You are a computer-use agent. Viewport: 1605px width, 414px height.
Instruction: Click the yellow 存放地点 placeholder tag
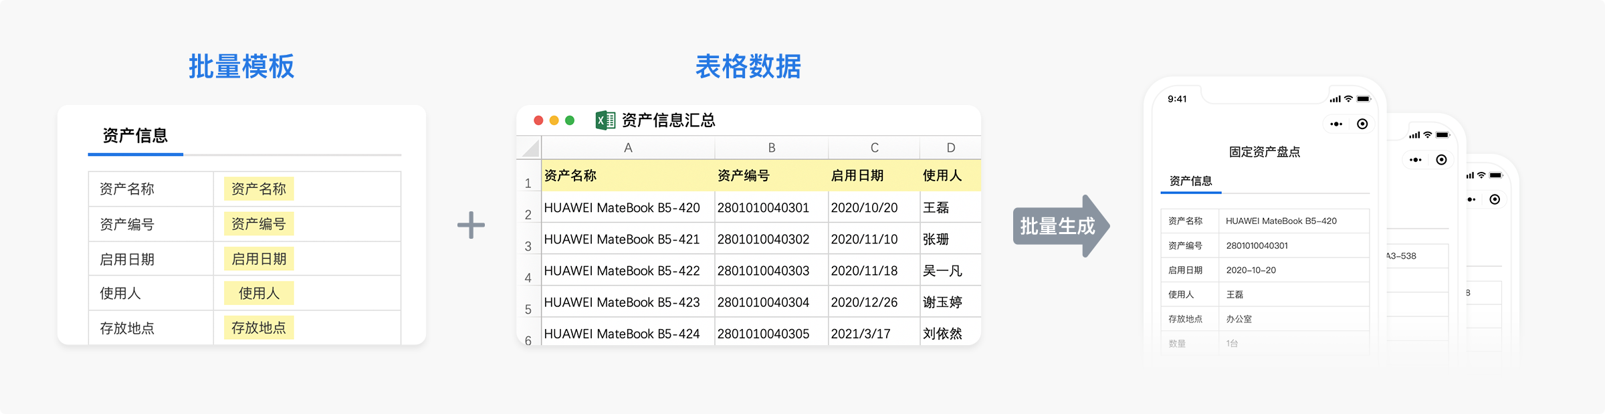259,328
